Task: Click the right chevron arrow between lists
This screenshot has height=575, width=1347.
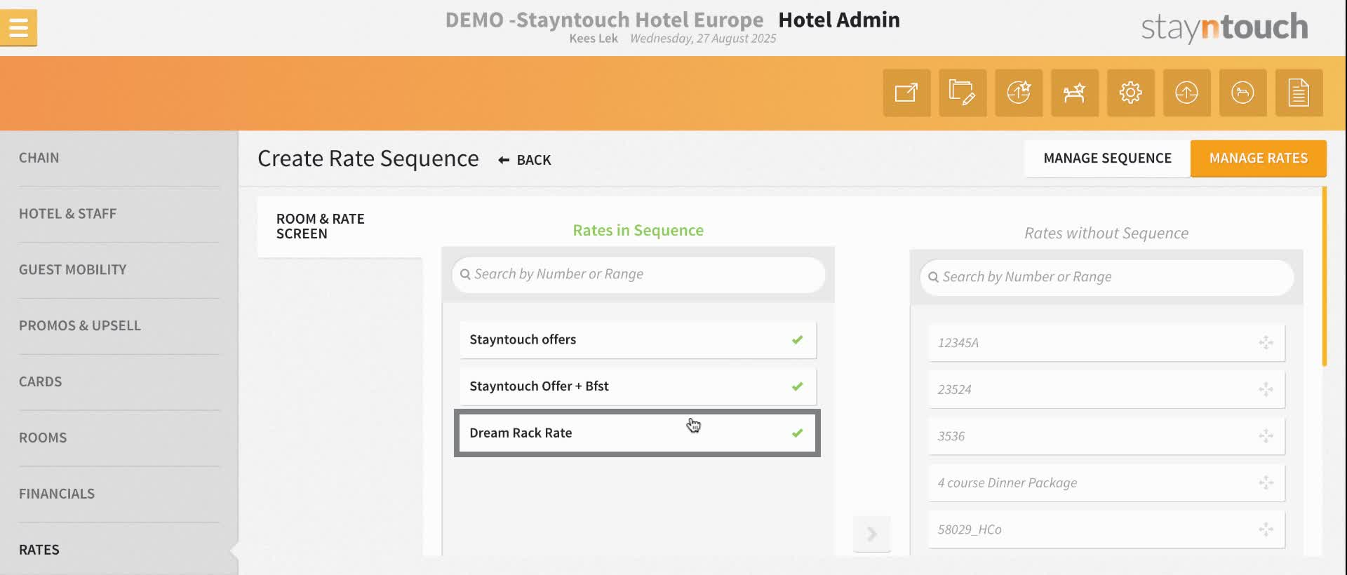Action: click(x=872, y=534)
